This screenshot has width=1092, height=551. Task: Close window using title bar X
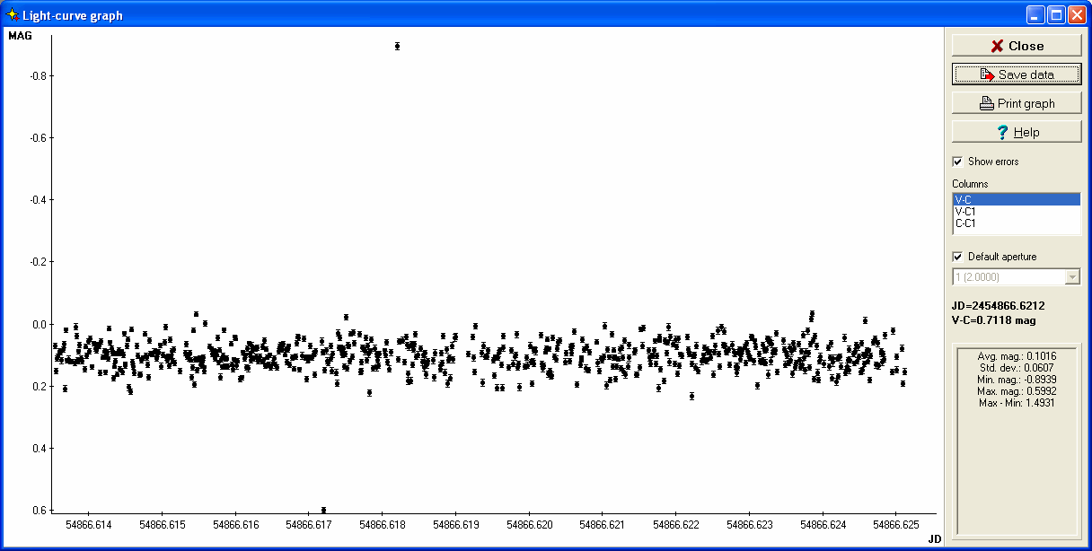click(1077, 14)
